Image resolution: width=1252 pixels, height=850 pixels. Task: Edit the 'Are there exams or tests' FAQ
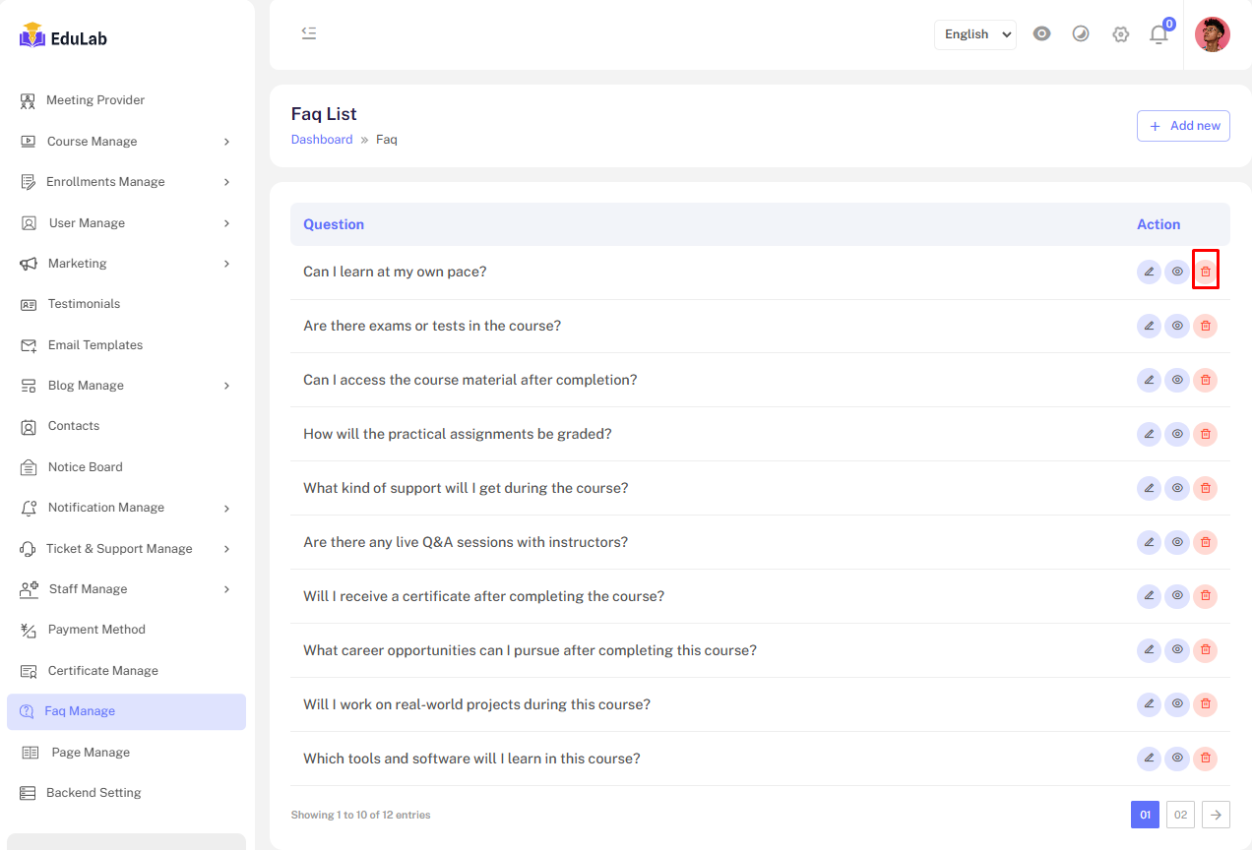[x=1149, y=326]
